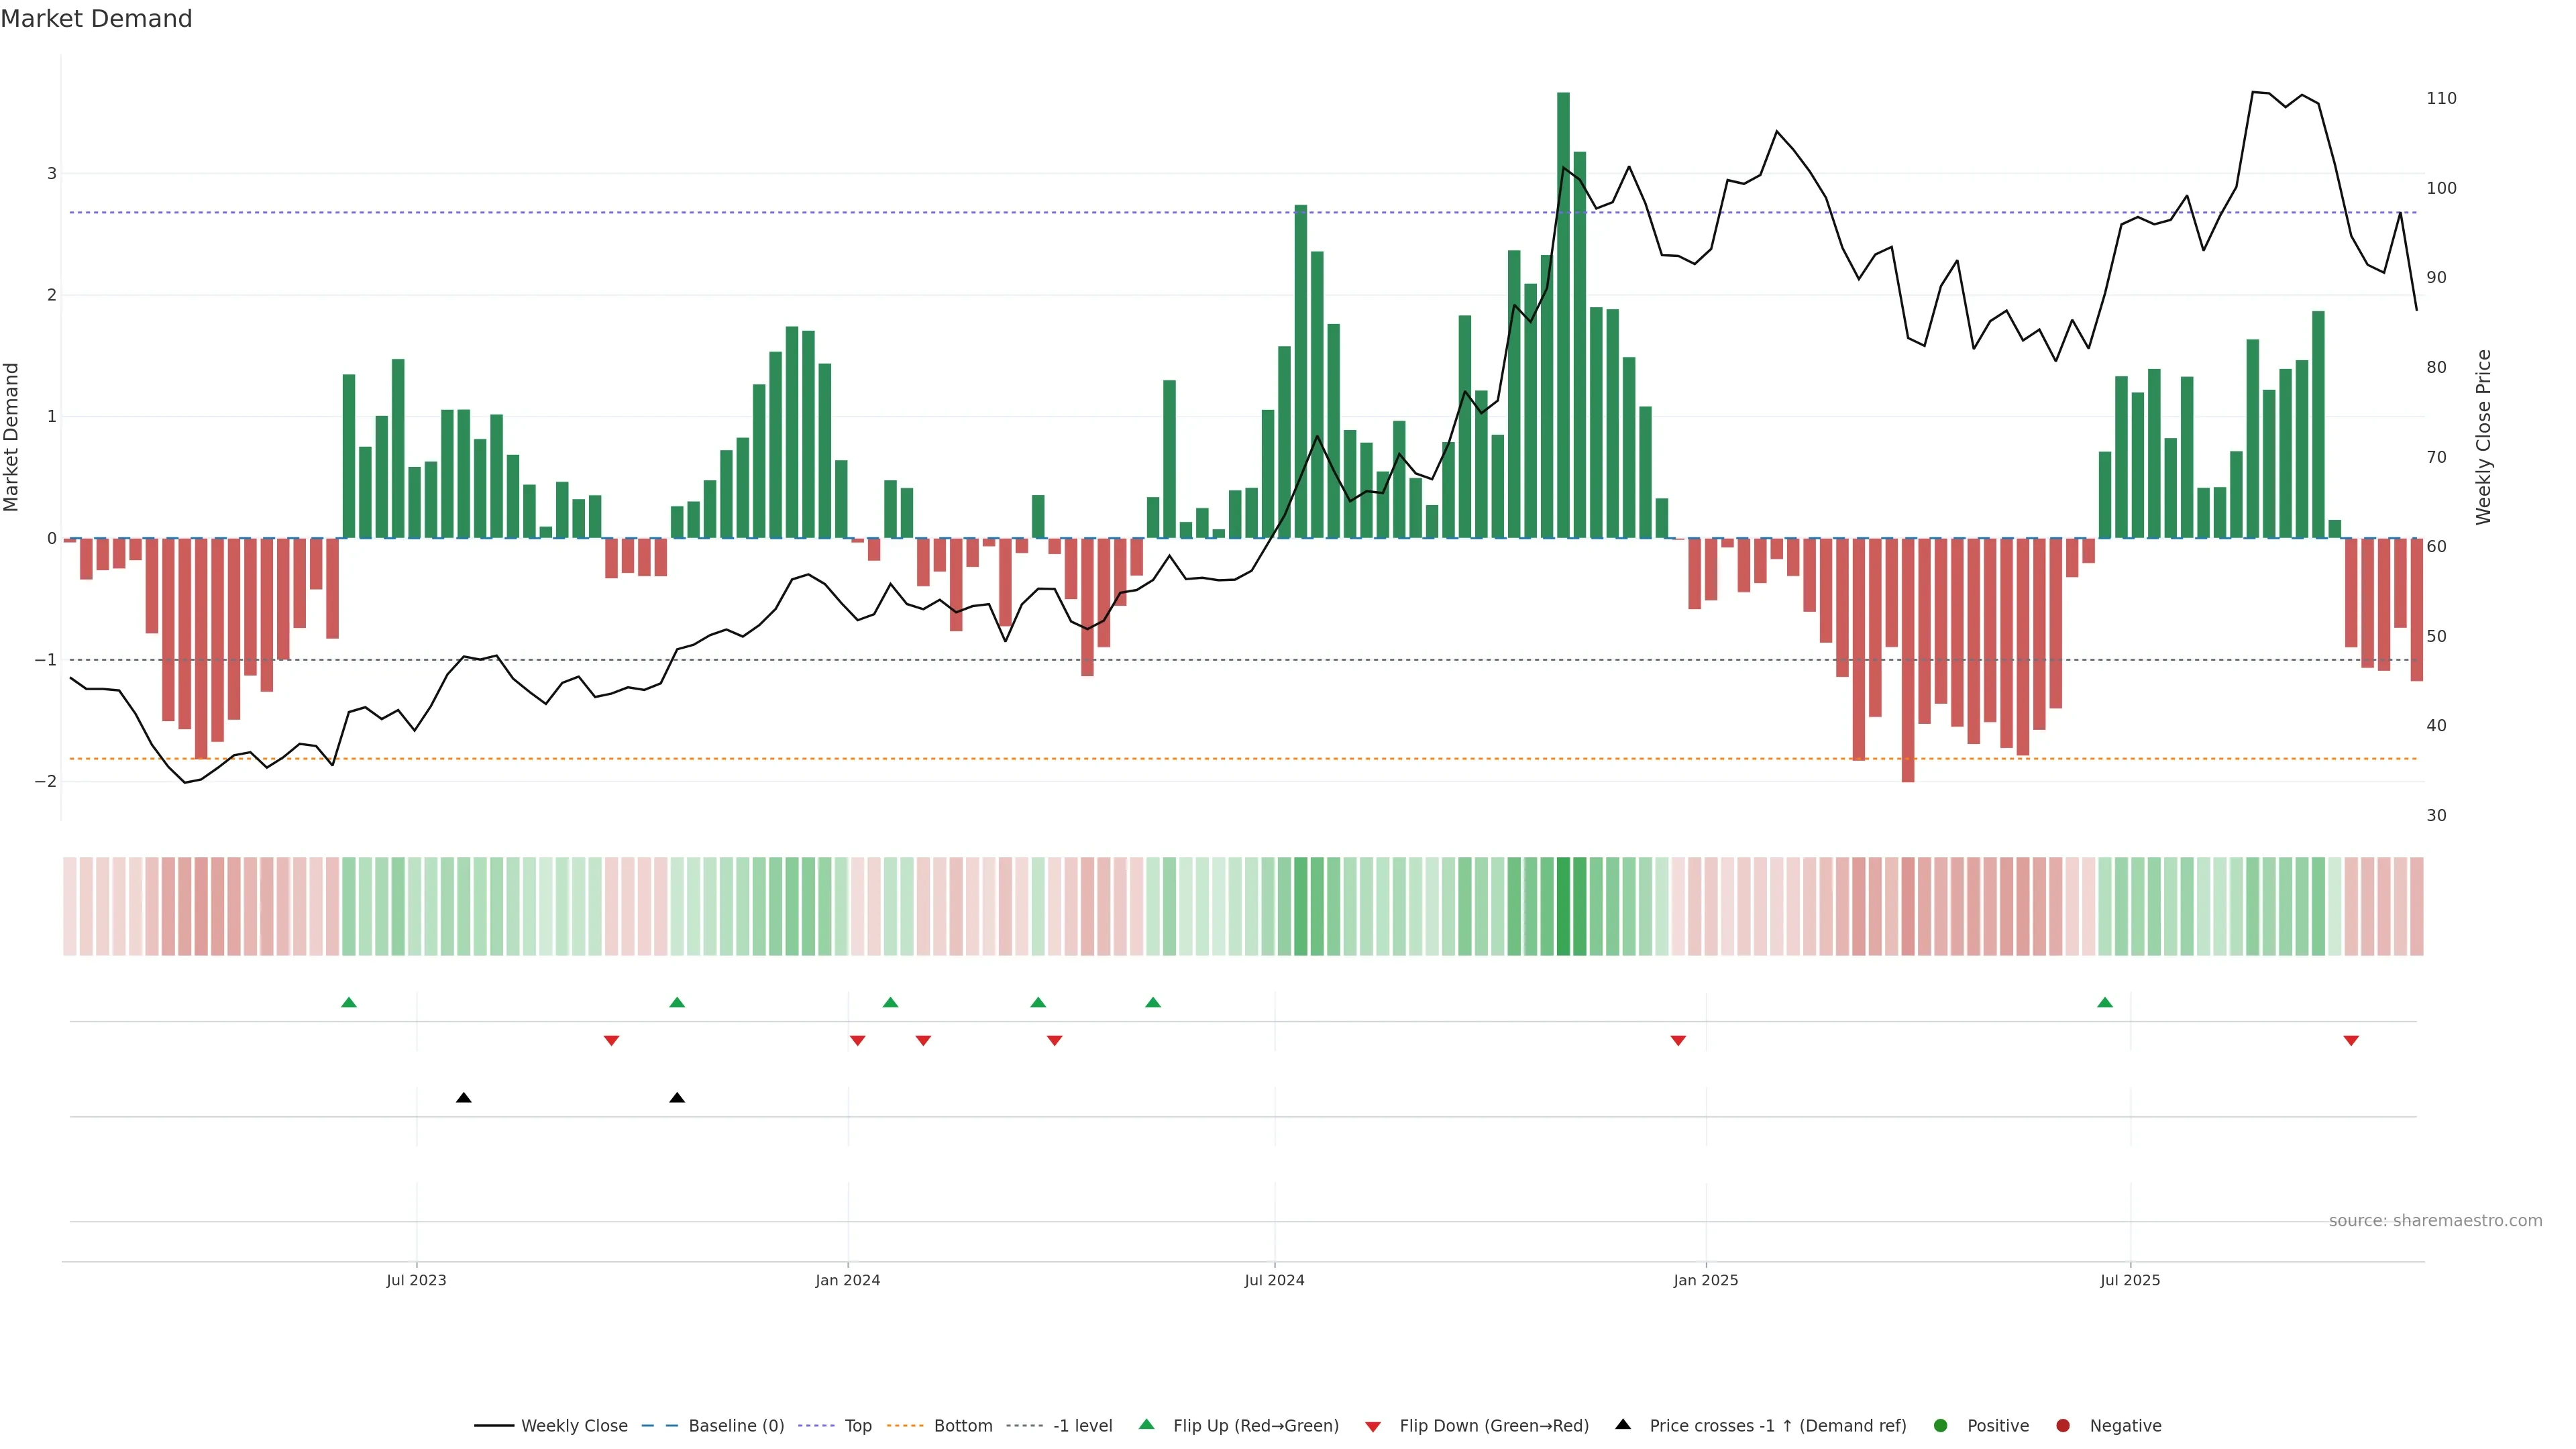Click the Flip Down triangle just before Jan 2025

click(x=1678, y=1041)
